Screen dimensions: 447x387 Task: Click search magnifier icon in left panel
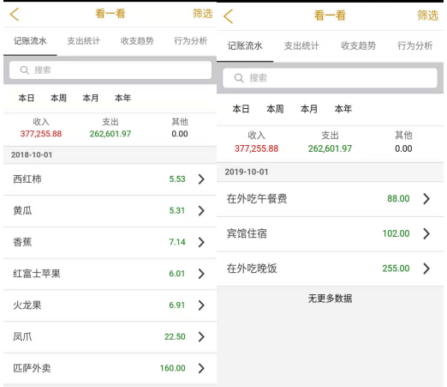coord(25,70)
